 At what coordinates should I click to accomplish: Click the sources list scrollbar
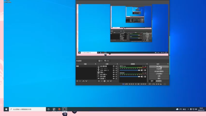[118, 69]
